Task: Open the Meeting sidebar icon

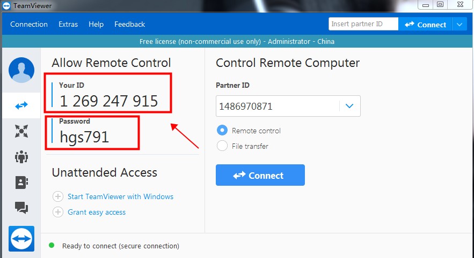Action: (x=21, y=131)
